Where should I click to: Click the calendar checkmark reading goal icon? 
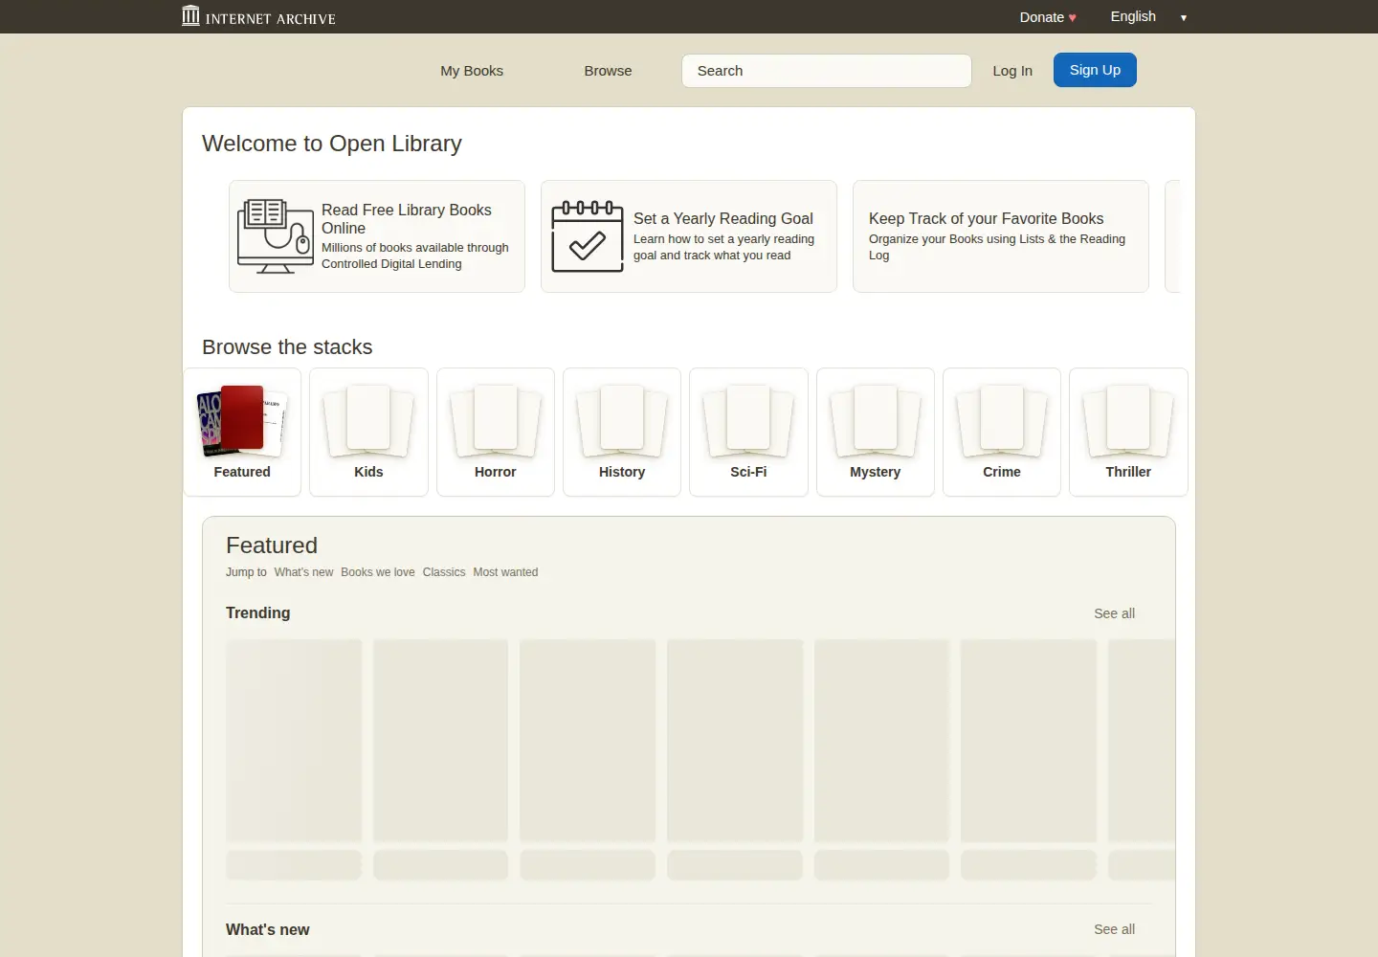click(x=588, y=236)
